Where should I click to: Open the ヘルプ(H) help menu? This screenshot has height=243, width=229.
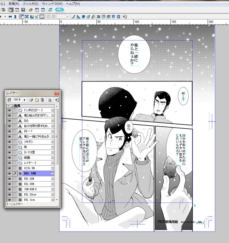pos(73,4)
